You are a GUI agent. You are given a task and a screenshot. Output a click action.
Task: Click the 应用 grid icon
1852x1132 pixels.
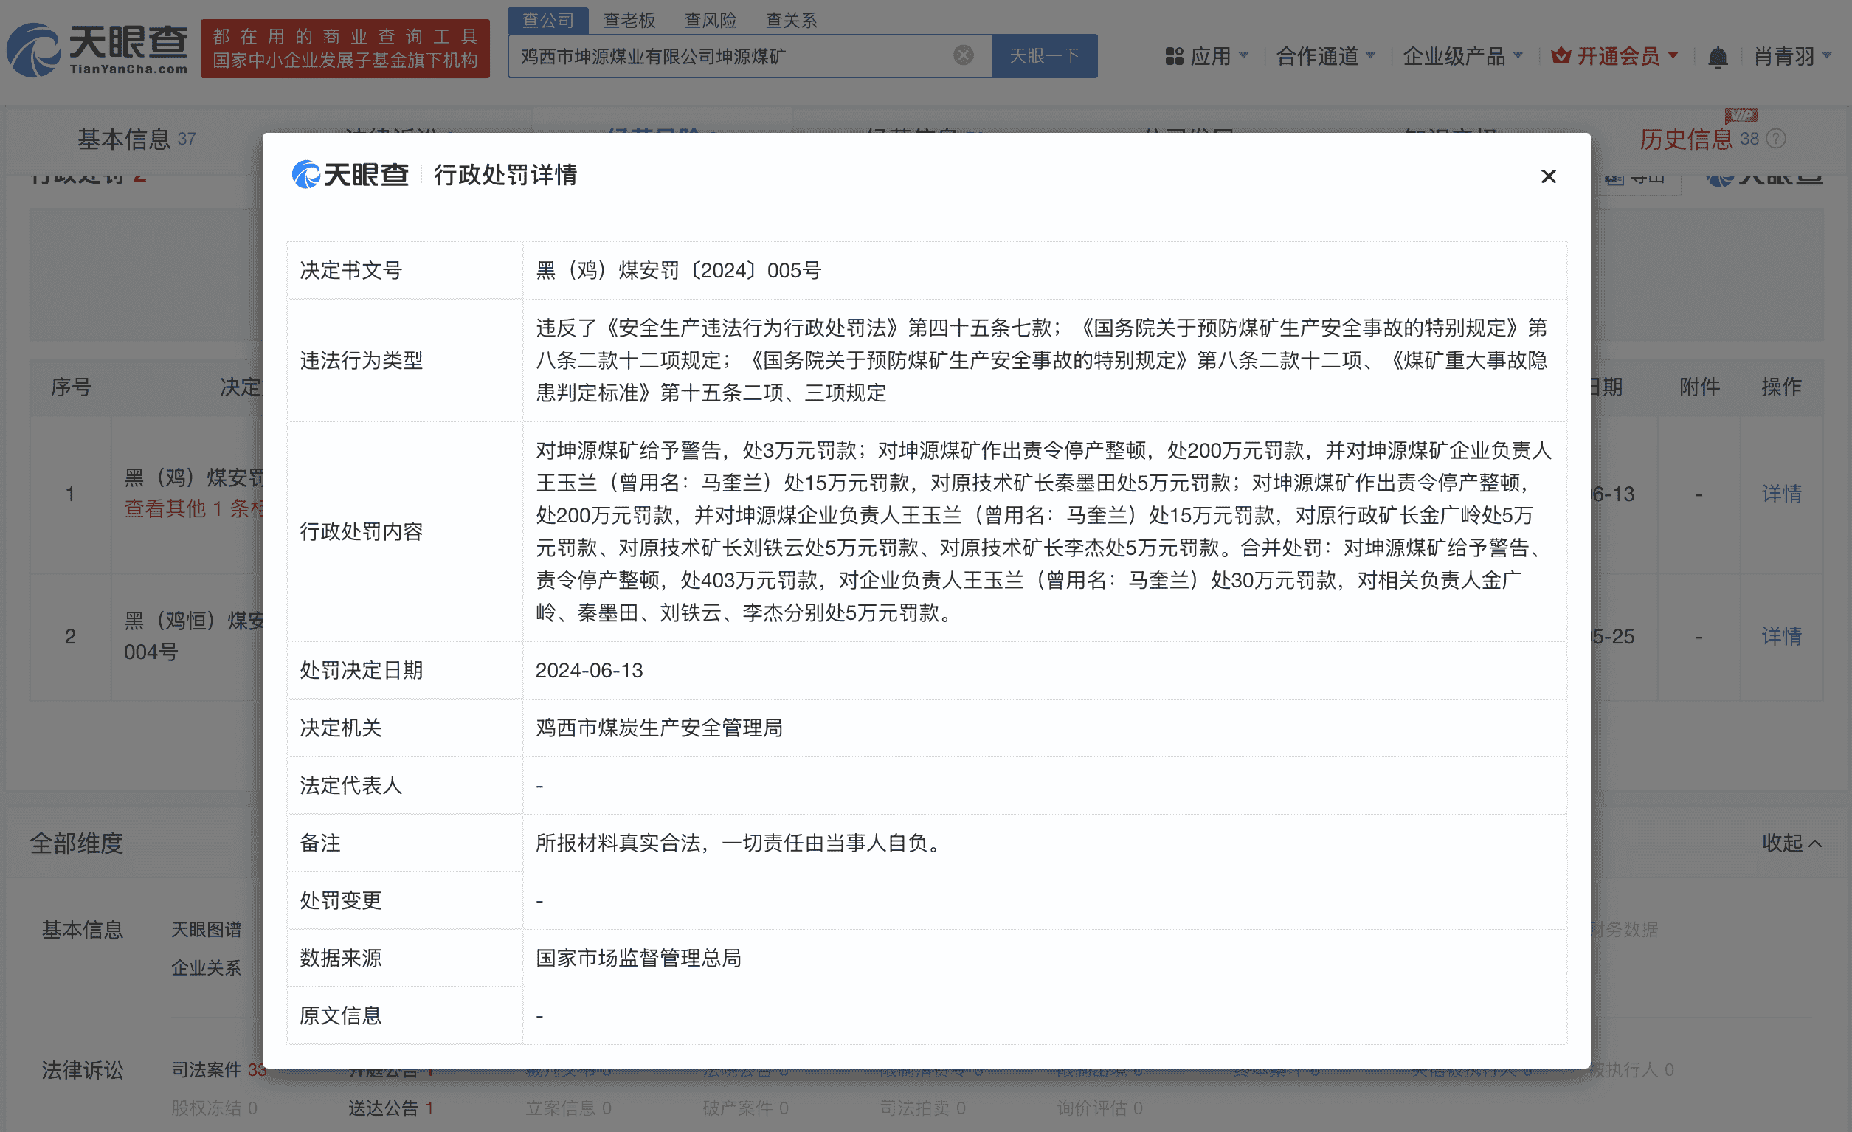[x=1175, y=55]
